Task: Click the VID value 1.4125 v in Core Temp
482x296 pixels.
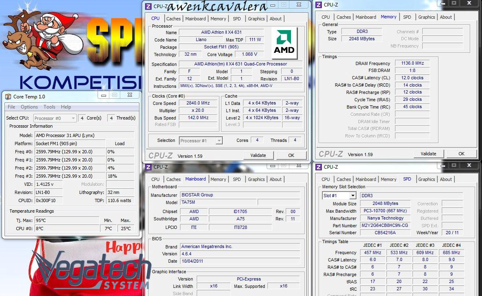Action: [49, 184]
